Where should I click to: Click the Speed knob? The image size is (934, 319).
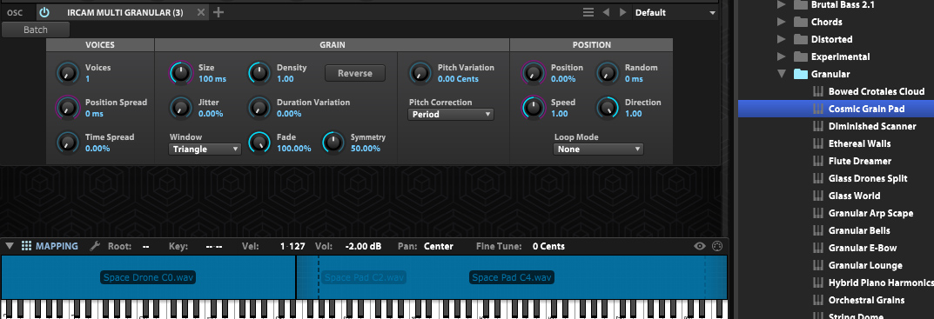click(x=533, y=108)
